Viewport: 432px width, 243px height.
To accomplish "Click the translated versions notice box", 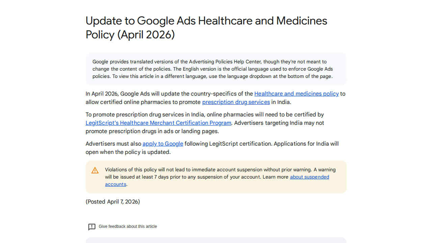I will click(216, 69).
